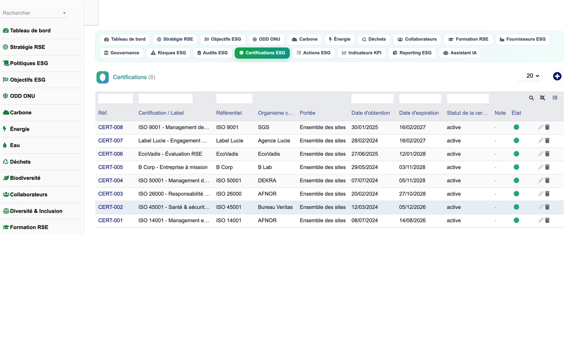Delete CERT-008 via trash icon

point(547,127)
